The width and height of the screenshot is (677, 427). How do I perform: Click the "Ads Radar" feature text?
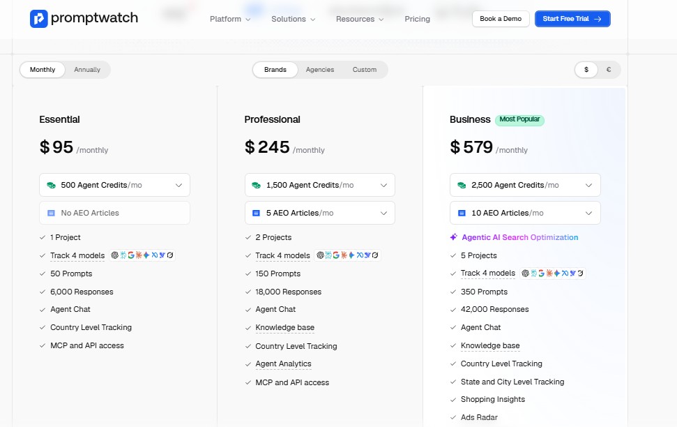click(479, 417)
